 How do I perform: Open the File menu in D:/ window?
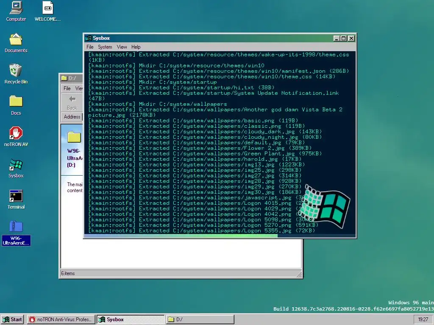[67, 88]
